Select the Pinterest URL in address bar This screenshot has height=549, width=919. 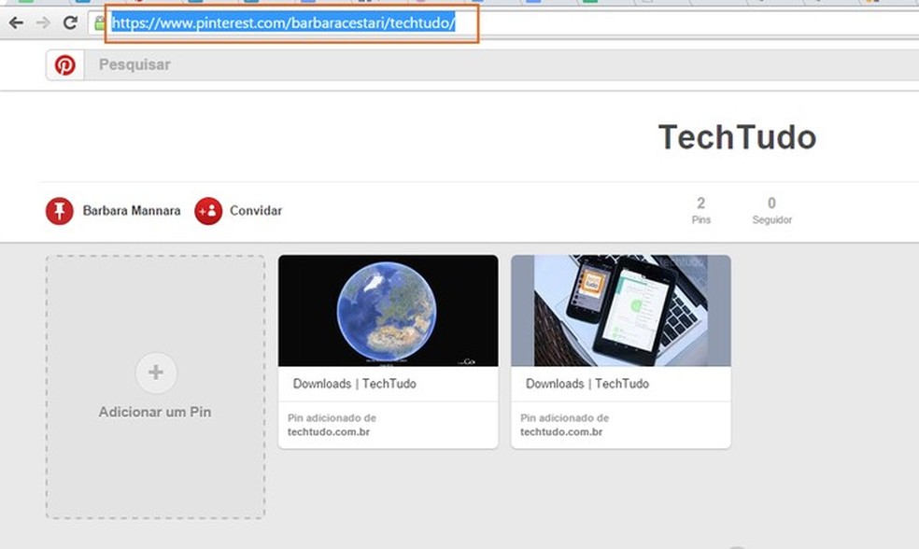click(x=284, y=23)
